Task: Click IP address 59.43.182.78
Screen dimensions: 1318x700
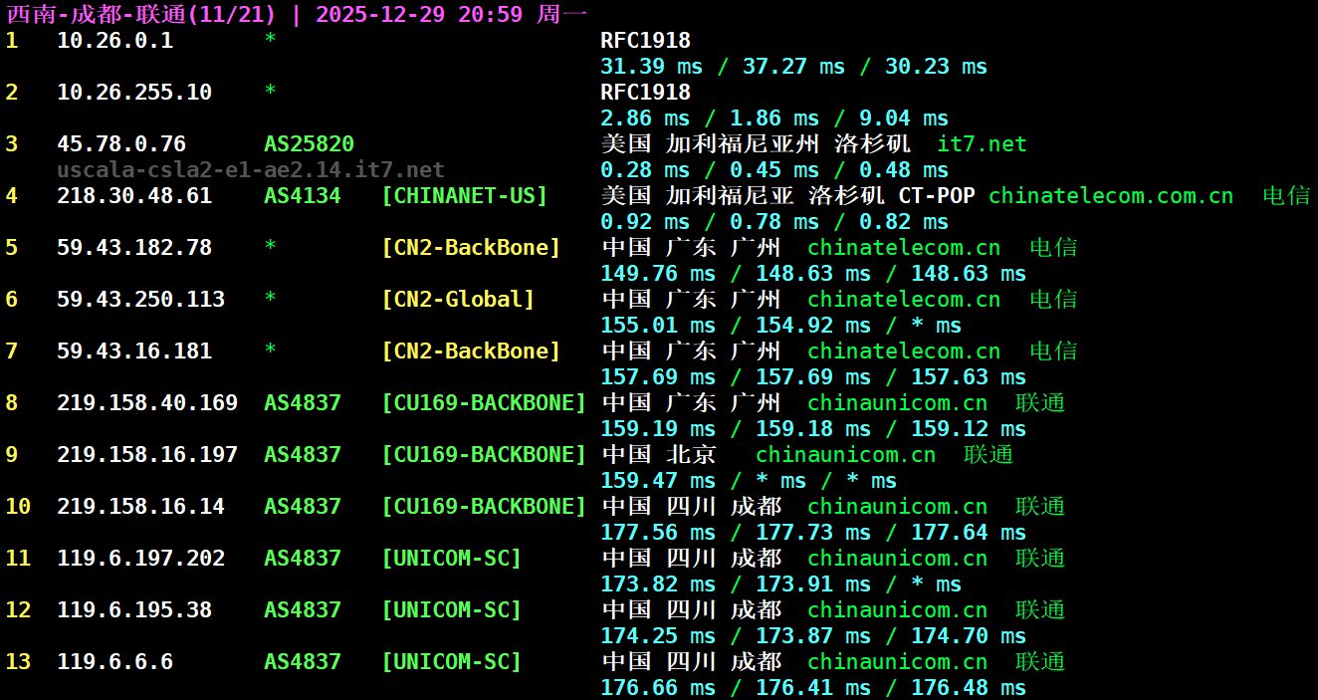Action: 134,248
